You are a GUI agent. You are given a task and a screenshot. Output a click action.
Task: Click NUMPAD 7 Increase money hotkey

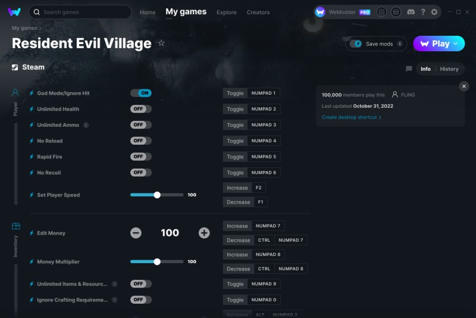pyautogui.click(x=268, y=226)
